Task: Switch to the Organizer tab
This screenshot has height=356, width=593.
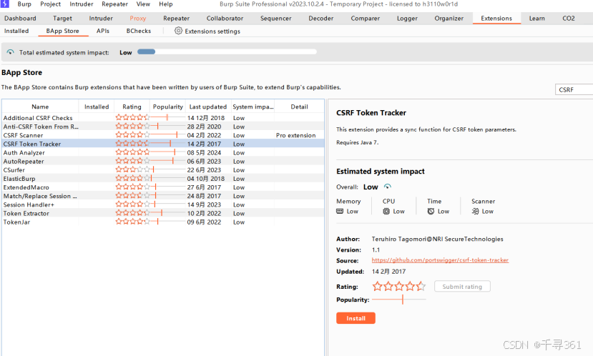Action: tap(449, 18)
